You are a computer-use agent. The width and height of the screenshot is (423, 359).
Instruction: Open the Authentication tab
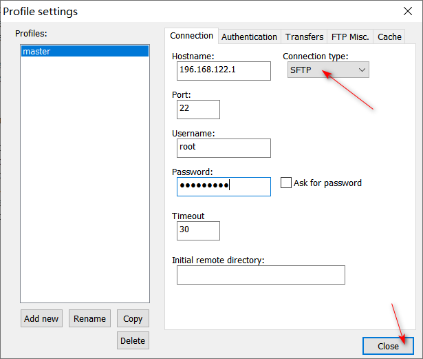(x=249, y=37)
